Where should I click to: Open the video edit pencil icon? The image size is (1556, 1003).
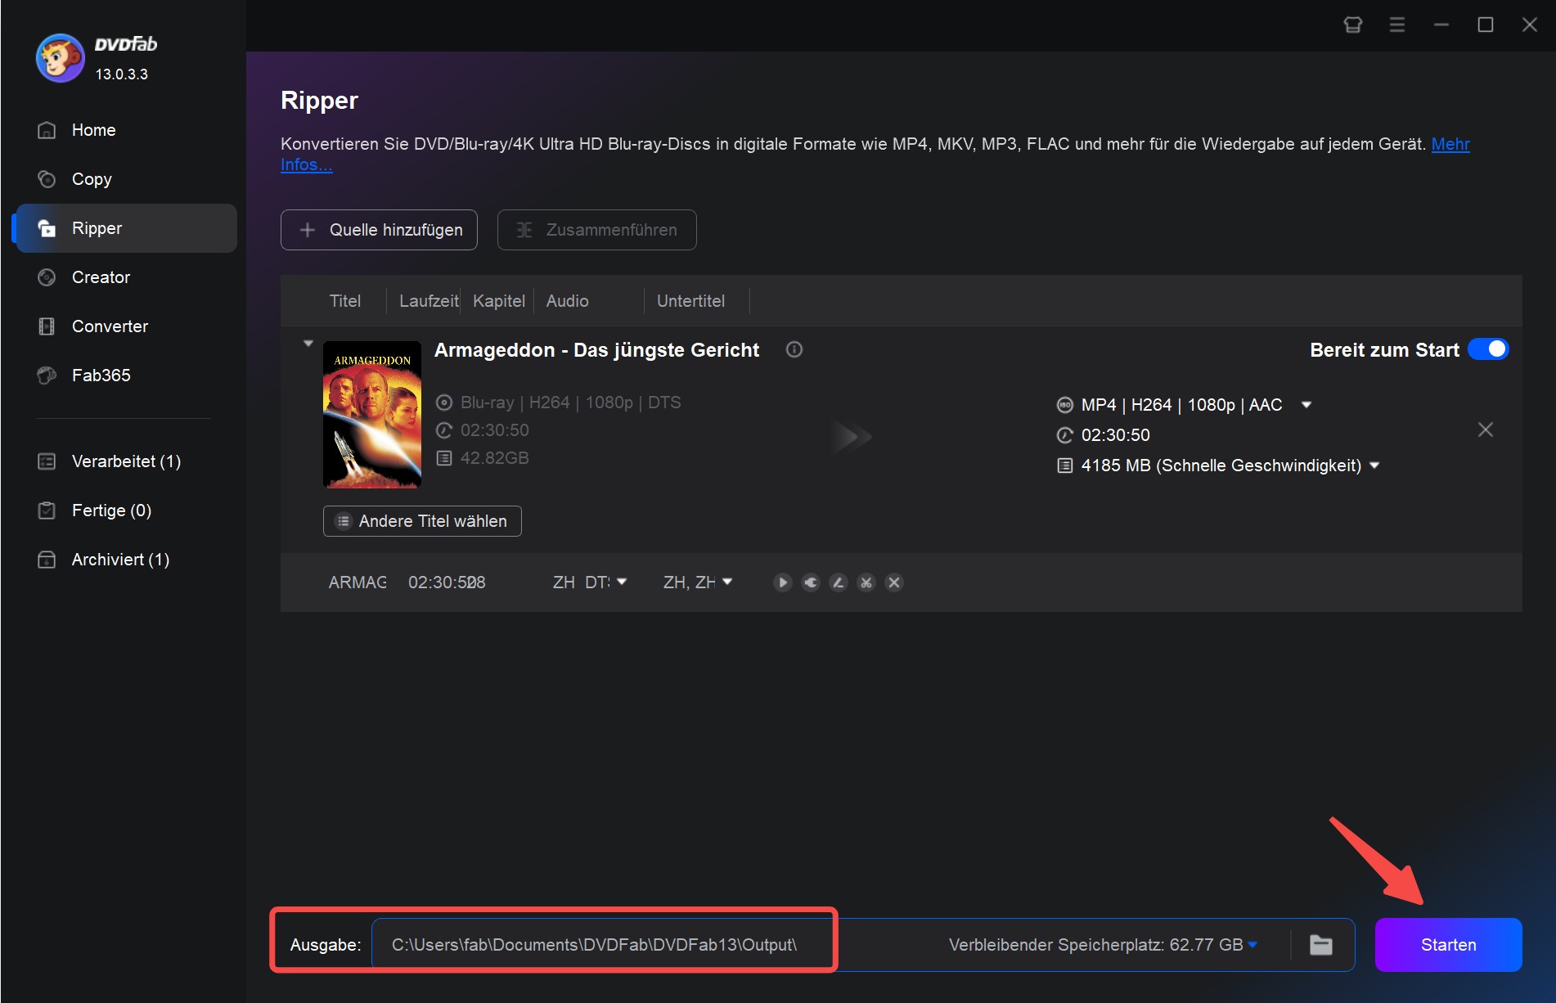pos(839,582)
